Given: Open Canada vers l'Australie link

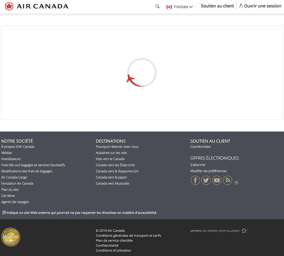Looking at the screenshot, I should tap(112, 184).
